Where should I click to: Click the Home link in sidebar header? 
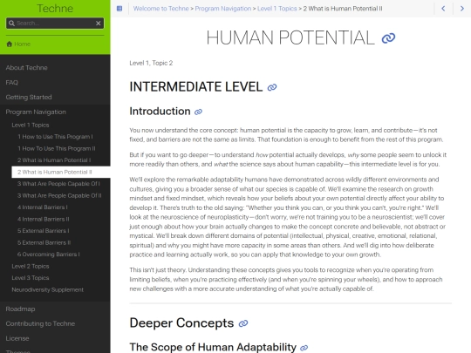(18, 44)
